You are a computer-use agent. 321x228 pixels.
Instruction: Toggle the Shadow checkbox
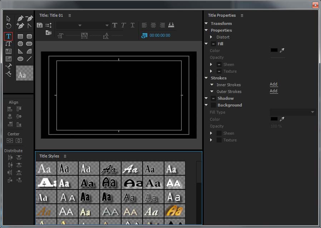(x=213, y=98)
